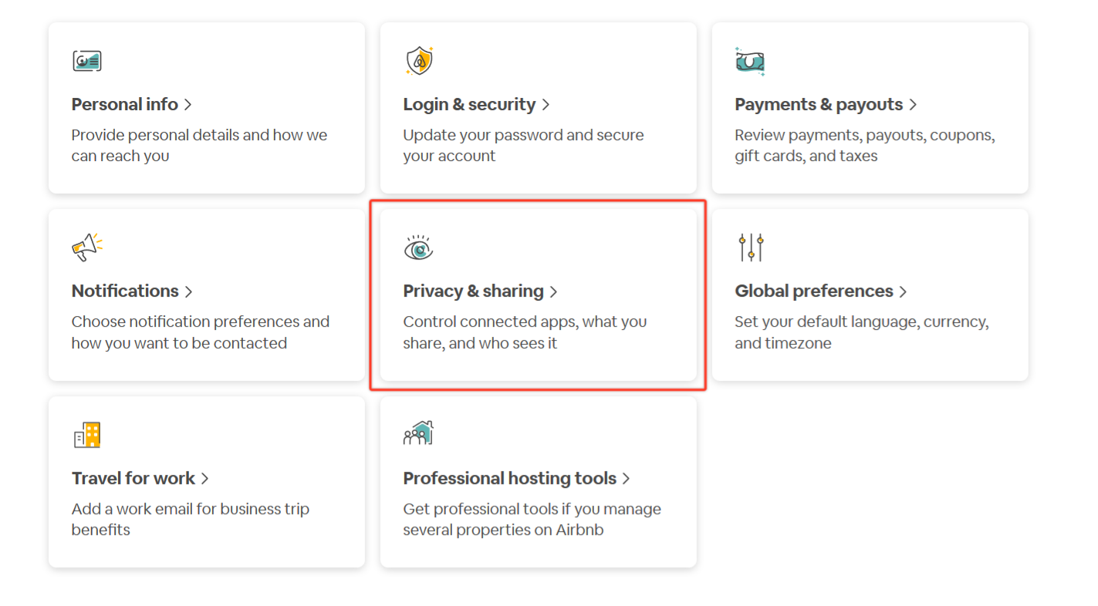The width and height of the screenshot is (1098, 606).
Task: Click the arrow beside Login & security
Action: tap(546, 105)
